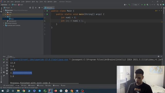165x93 pixels.
Task: Open IDE settings gear in top toolbar
Action: [161, 5]
